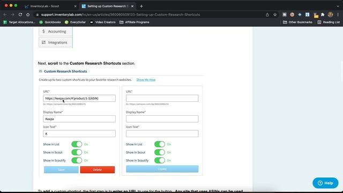Click the browser forward arrow
Image resolution: width=343 pixels, height=193 pixels.
coord(12,14)
